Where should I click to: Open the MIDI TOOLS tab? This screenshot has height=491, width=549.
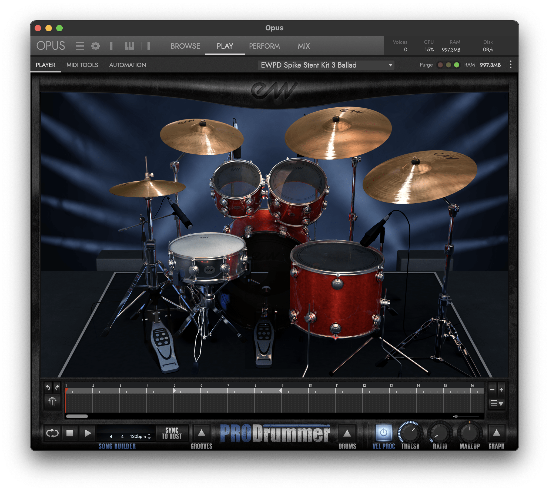[x=82, y=65]
